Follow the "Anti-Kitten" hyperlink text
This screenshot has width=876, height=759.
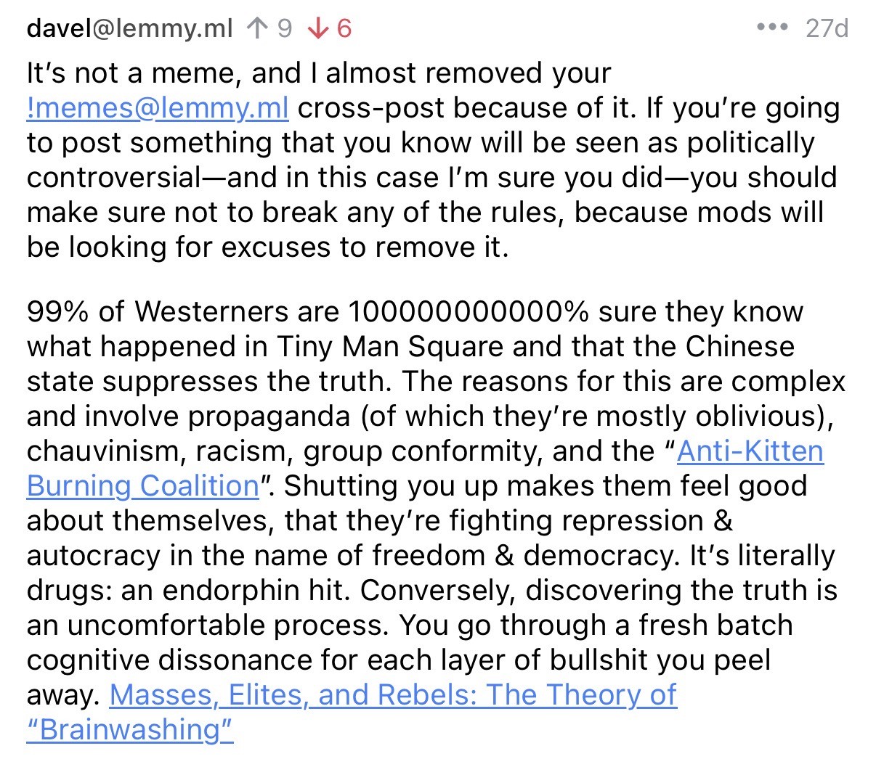coord(750,451)
